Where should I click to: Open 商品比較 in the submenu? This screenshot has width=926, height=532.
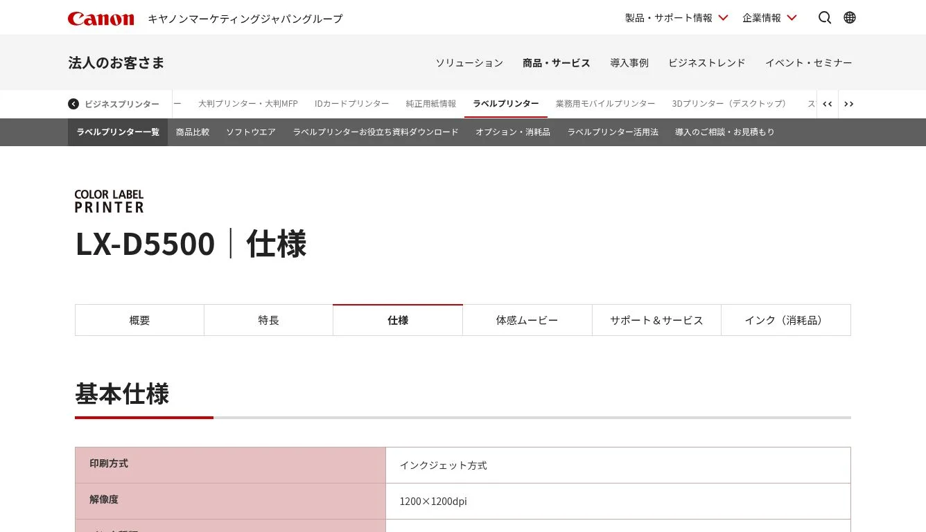pos(193,132)
